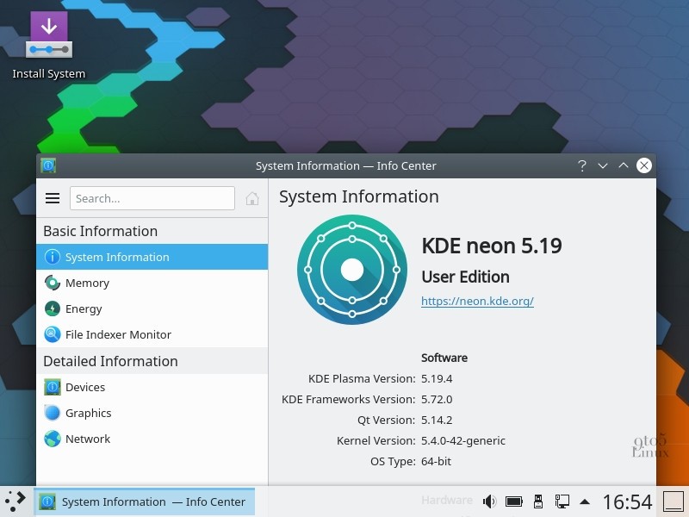Click the battery tray icon

(513, 501)
